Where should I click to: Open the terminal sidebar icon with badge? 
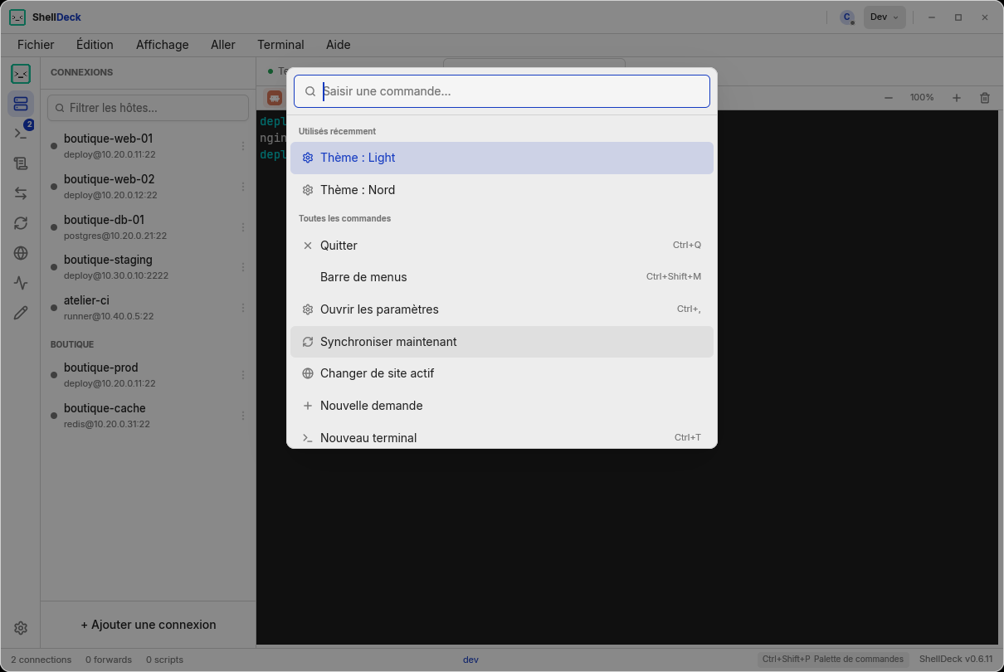[x=21, y=134]
